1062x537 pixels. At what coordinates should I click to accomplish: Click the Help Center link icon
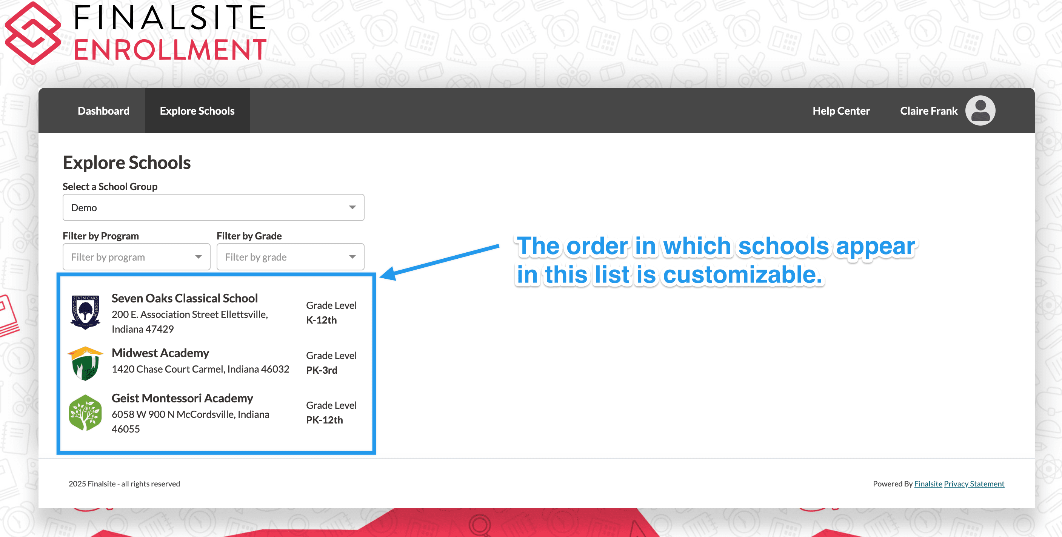point(841,110)
